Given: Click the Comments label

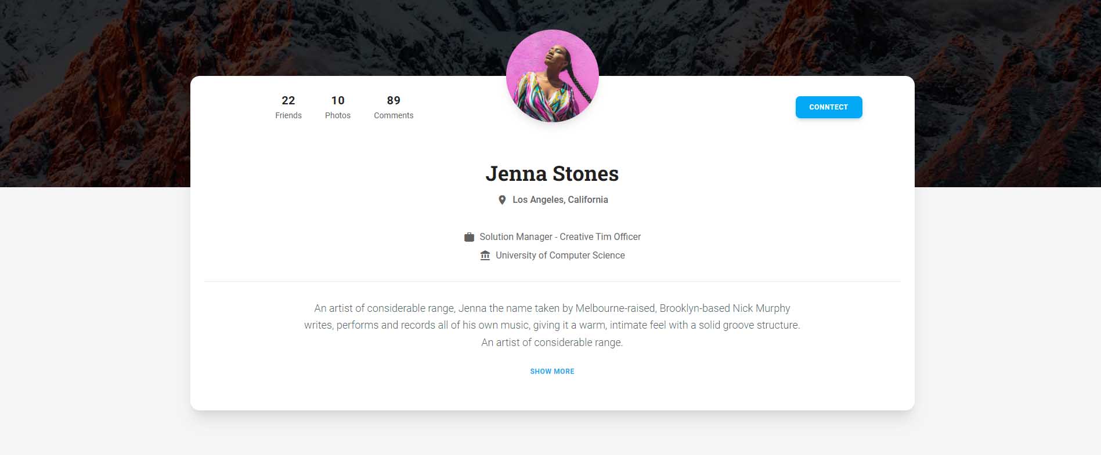Looking at the screenshot, I should pyautogui.click(x=394, y=115).
